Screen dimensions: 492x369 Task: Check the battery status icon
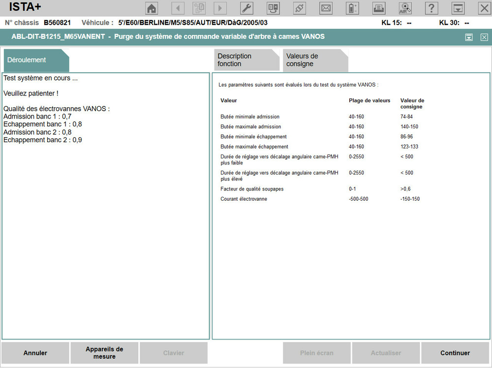tap(352, 8)
